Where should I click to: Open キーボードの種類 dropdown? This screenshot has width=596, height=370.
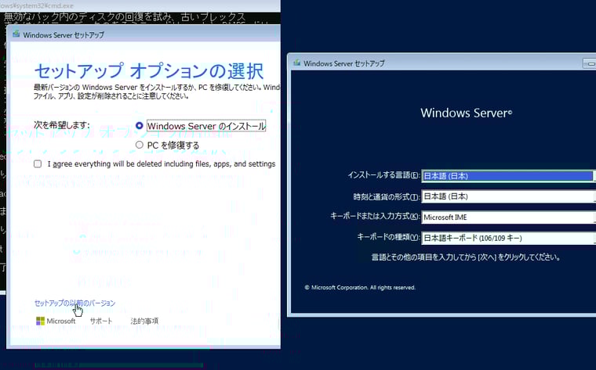pyautogui.click(x=509, y=238)
